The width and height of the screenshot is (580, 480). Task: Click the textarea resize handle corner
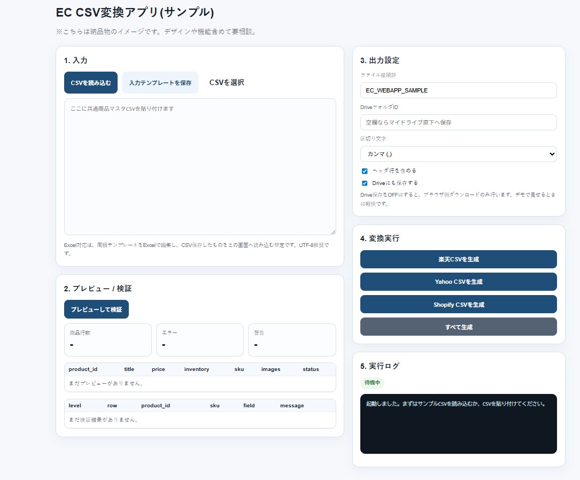click(x=333, y=232)
